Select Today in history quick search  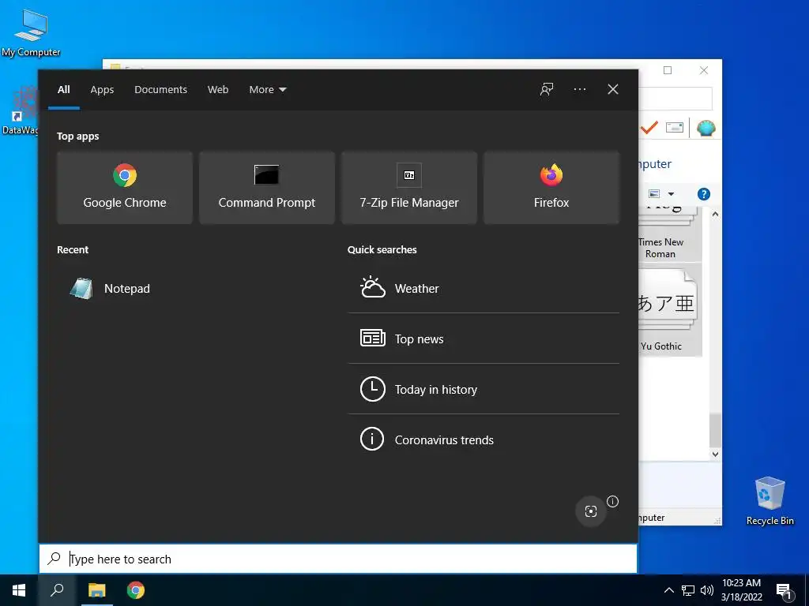tap(484, 389)
